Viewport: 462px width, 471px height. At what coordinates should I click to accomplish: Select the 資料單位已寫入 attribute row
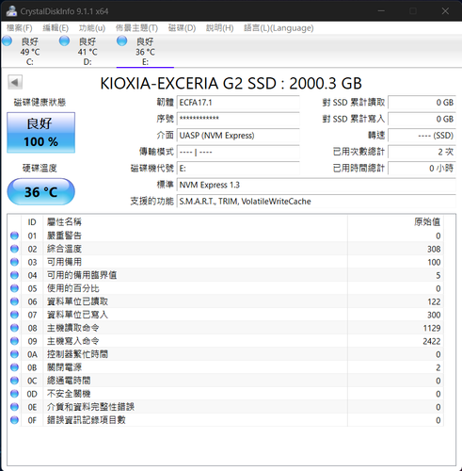pos(226,315)
